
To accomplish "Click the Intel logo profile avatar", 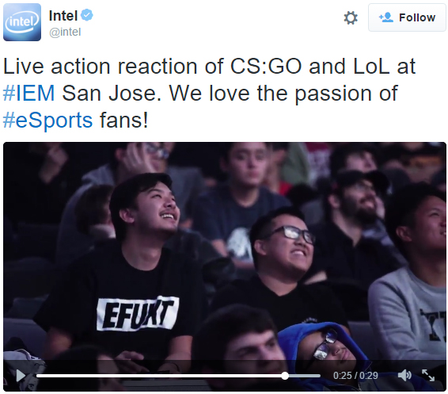I will (x=22, y=22).
